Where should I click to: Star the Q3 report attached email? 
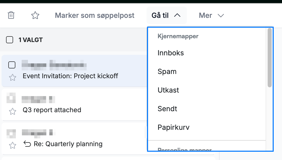click(x=13, y=111)
